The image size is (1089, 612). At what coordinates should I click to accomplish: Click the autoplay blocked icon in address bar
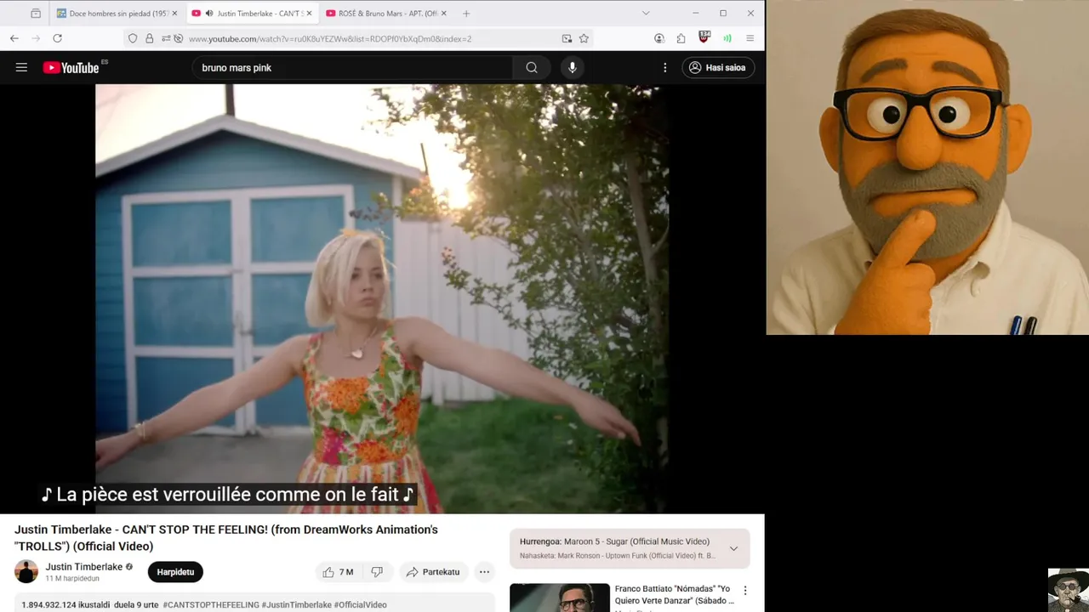coord(178,38)
